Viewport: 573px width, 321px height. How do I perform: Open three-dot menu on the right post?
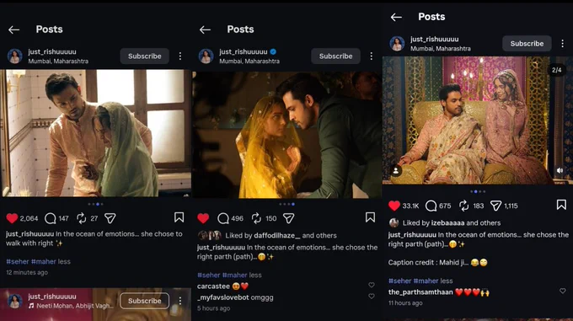[x=562, y=44]
